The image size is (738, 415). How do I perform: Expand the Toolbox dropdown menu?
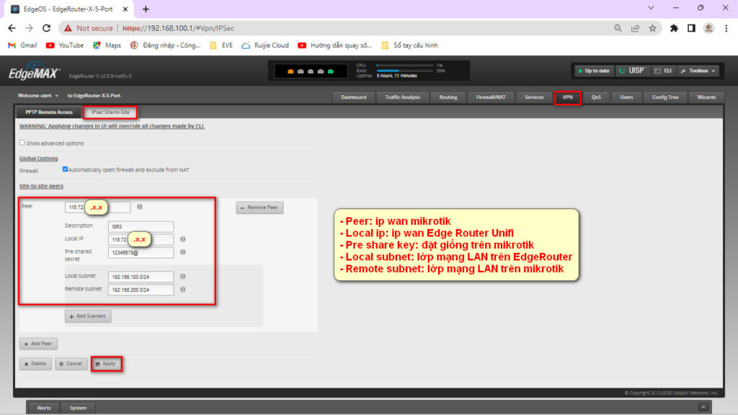tap(698, 71)
